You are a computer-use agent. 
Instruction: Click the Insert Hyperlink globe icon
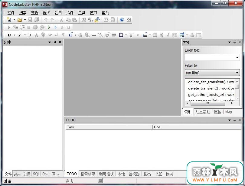[x=87, y=35]
